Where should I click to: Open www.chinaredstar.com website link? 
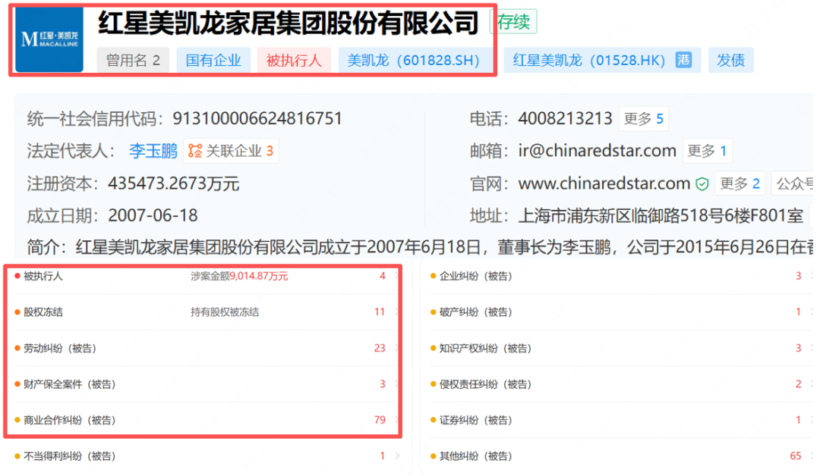coord(604,183)
